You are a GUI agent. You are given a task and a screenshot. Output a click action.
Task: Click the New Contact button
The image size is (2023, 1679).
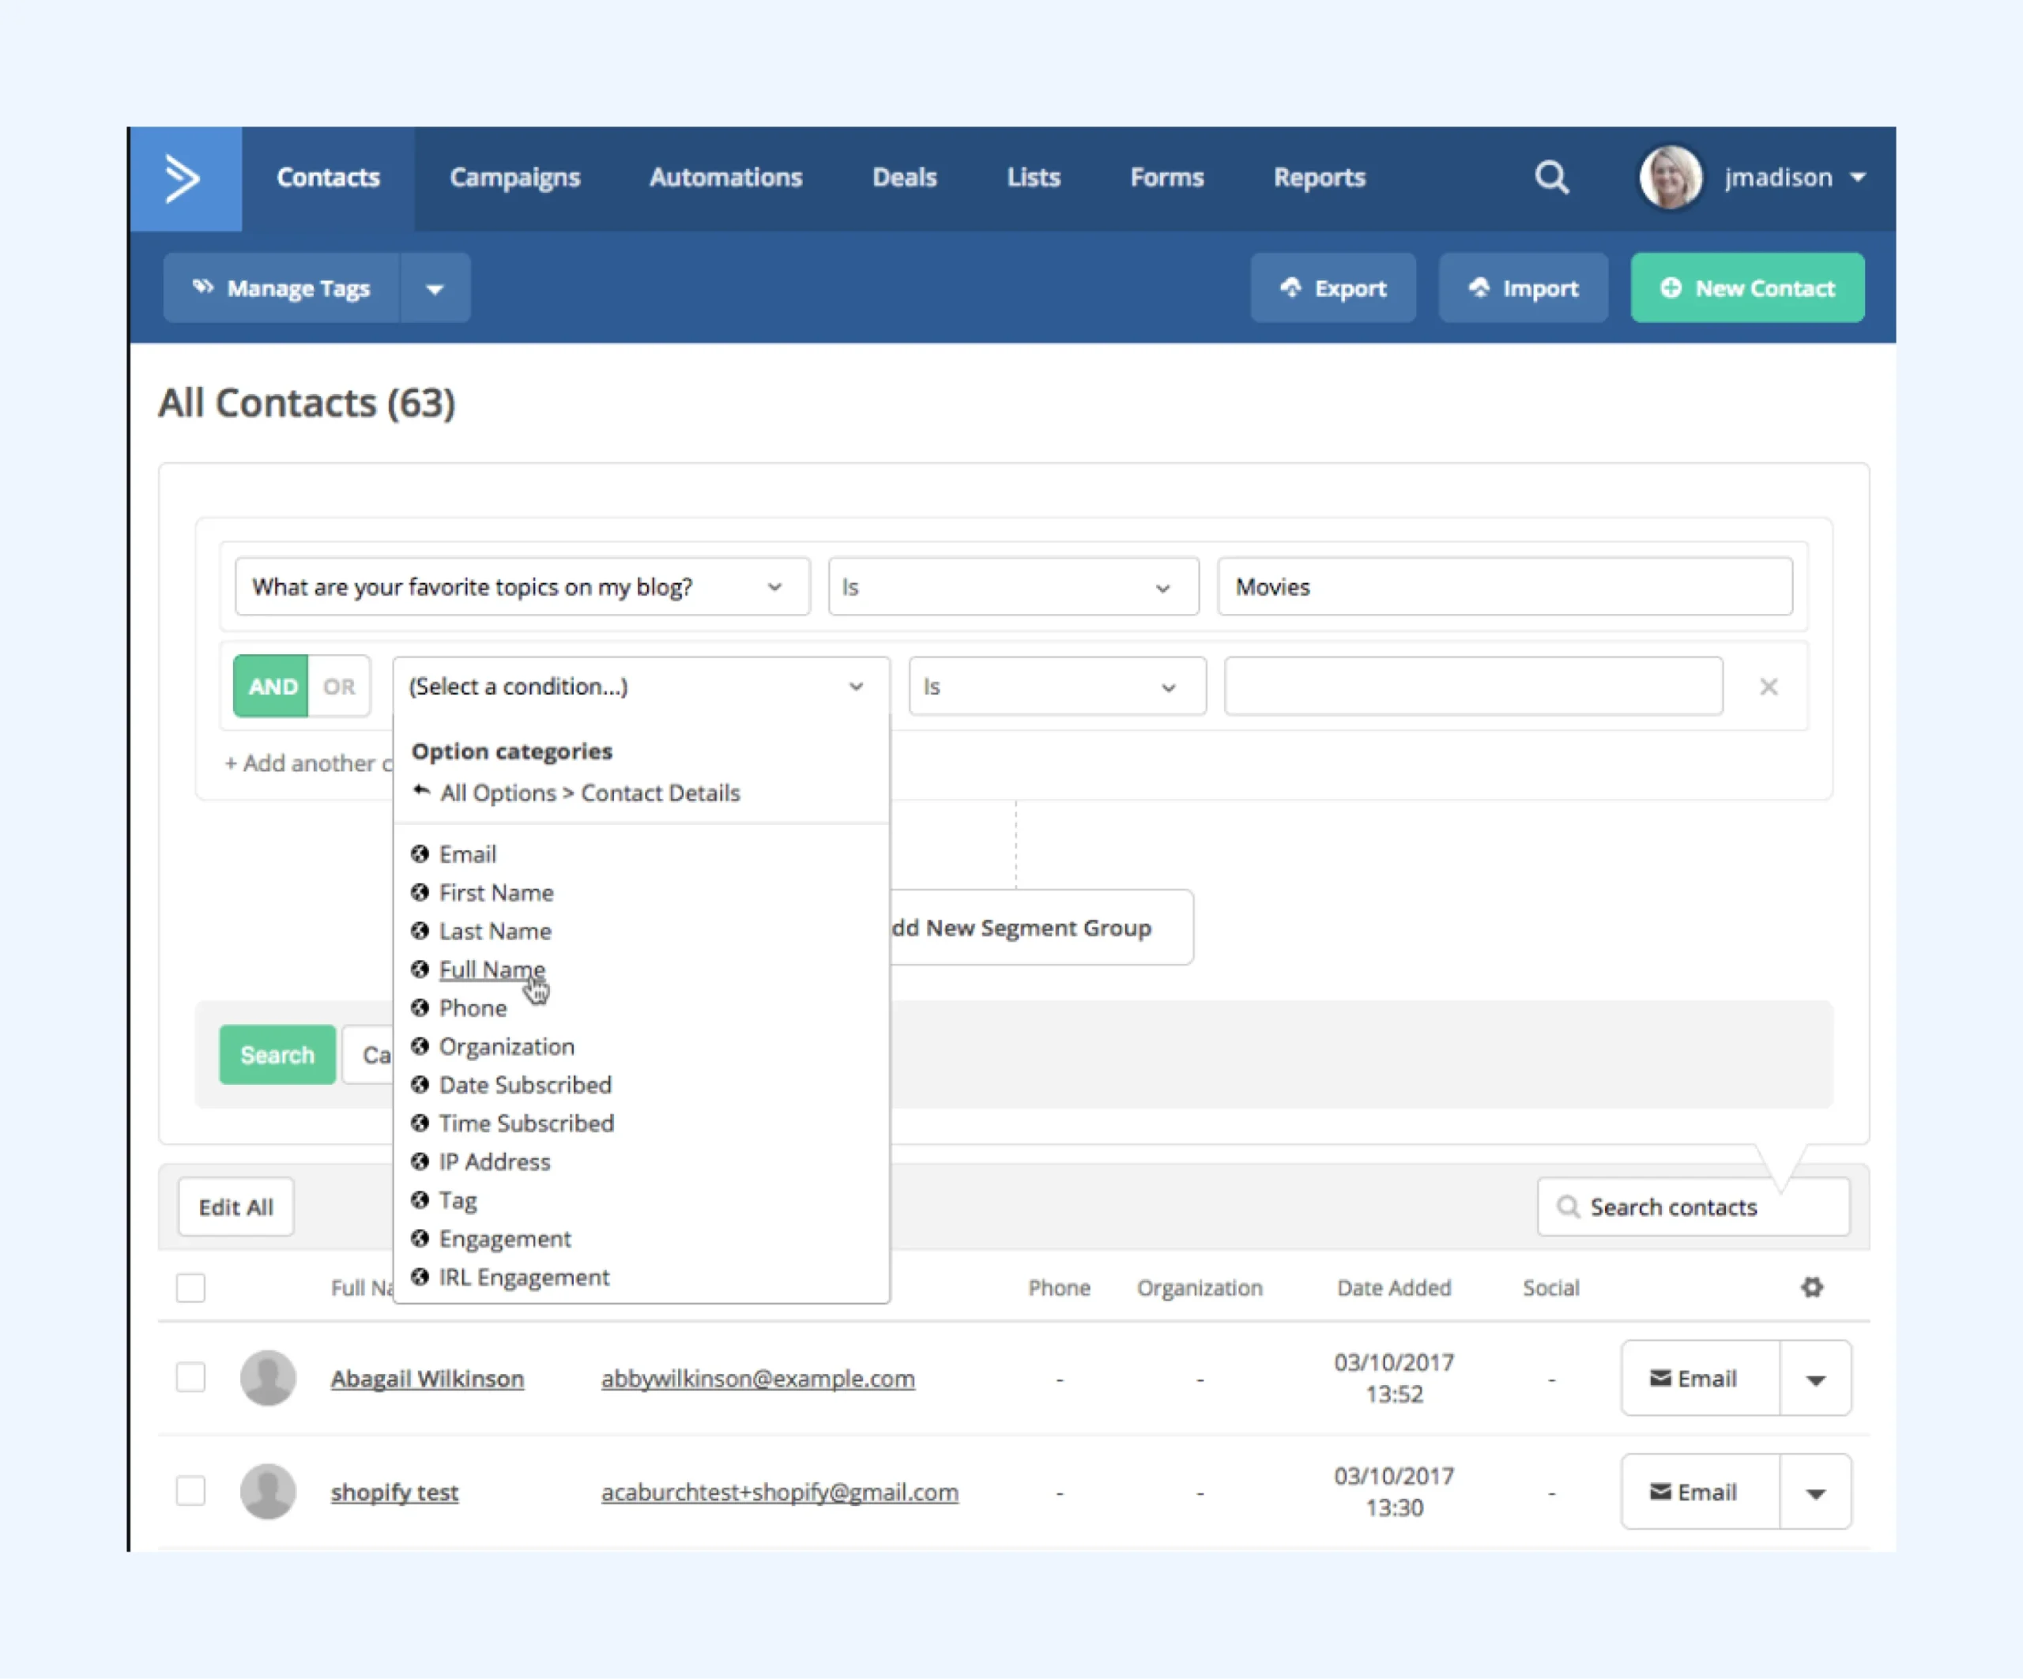(1747, 288)
